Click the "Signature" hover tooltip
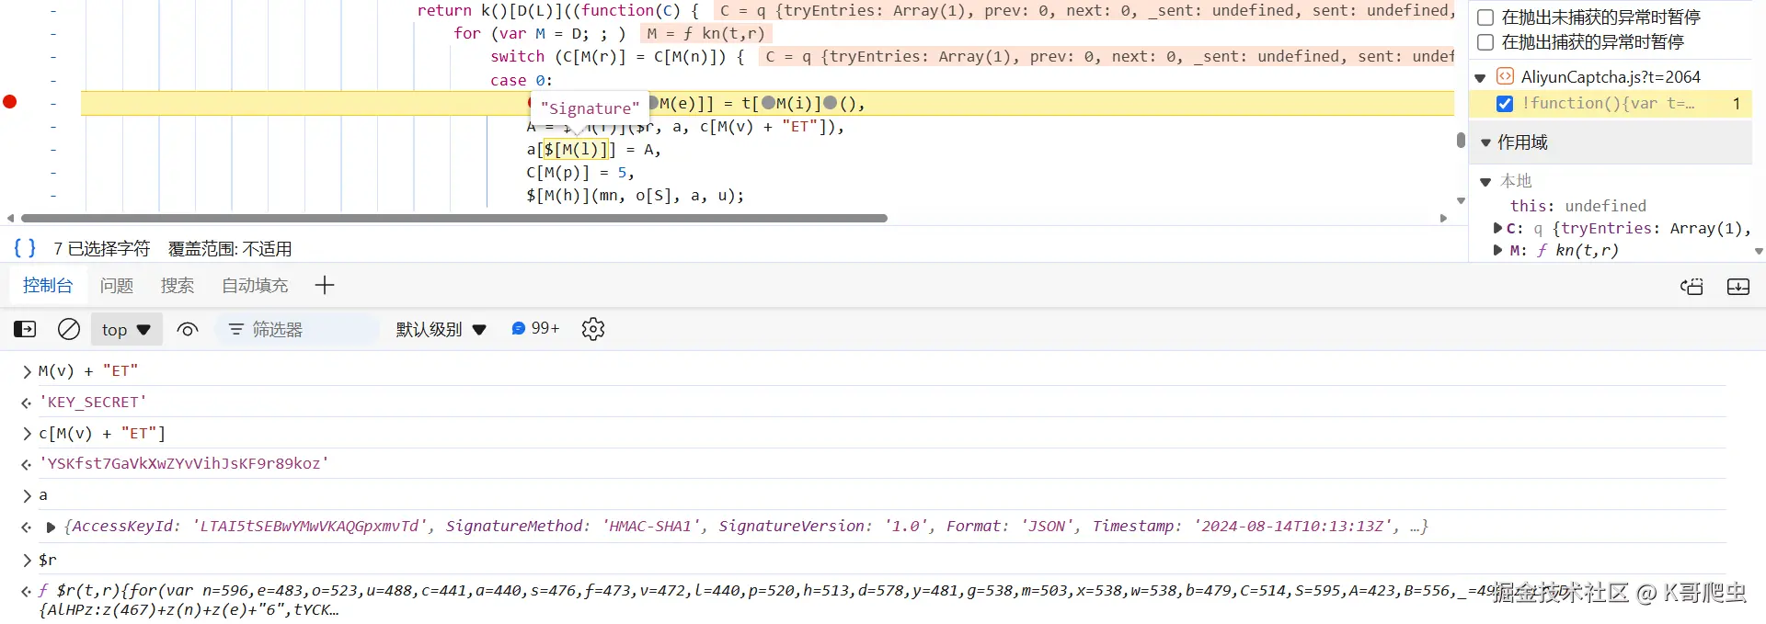Image resolution: width=1766 pixels, height=624 pixels. click(x=590, y=108)
